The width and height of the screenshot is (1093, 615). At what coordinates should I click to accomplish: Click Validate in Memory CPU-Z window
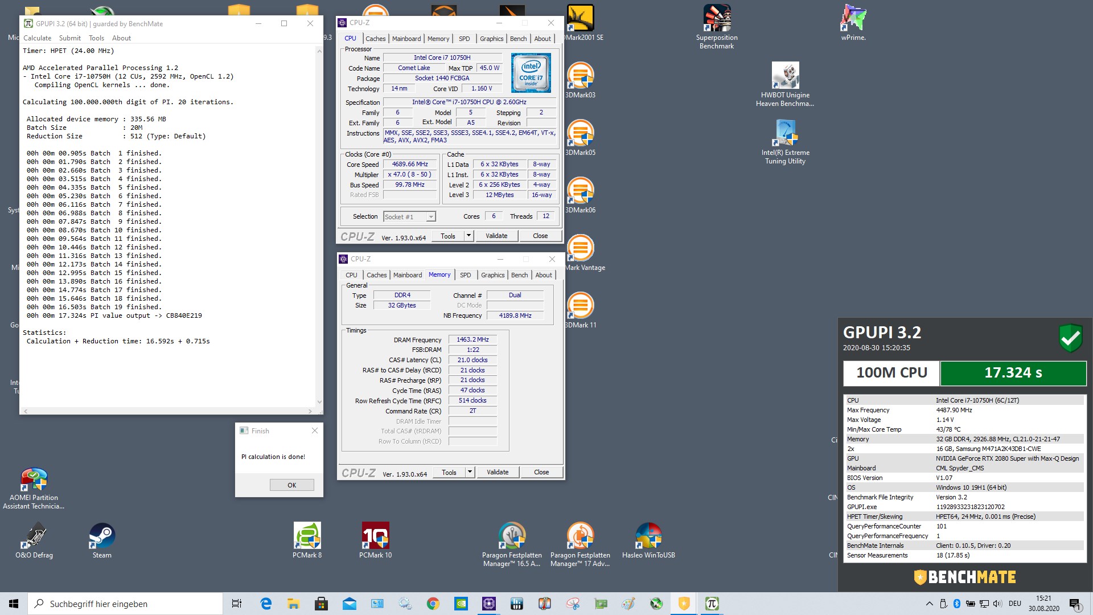click(498, 472)
